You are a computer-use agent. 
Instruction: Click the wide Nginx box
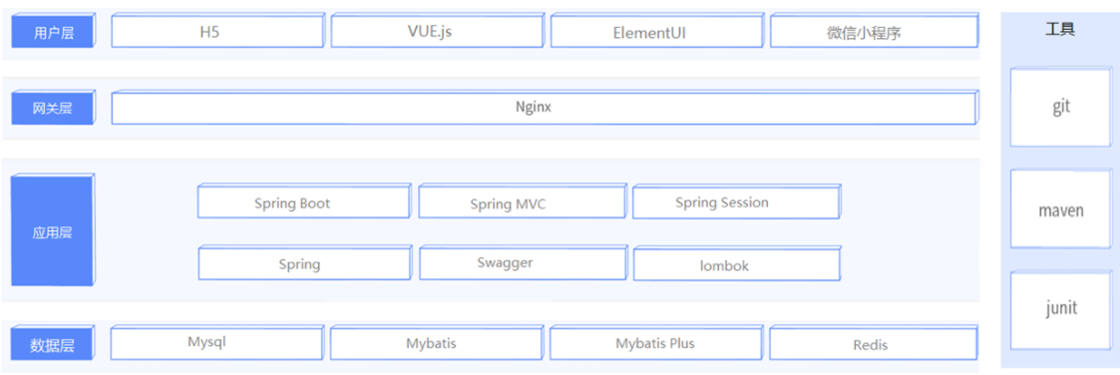click(x=545, y=108)
